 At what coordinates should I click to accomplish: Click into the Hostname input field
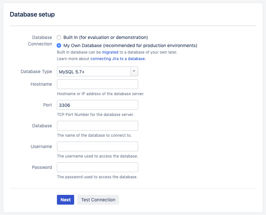coord(97,84)
